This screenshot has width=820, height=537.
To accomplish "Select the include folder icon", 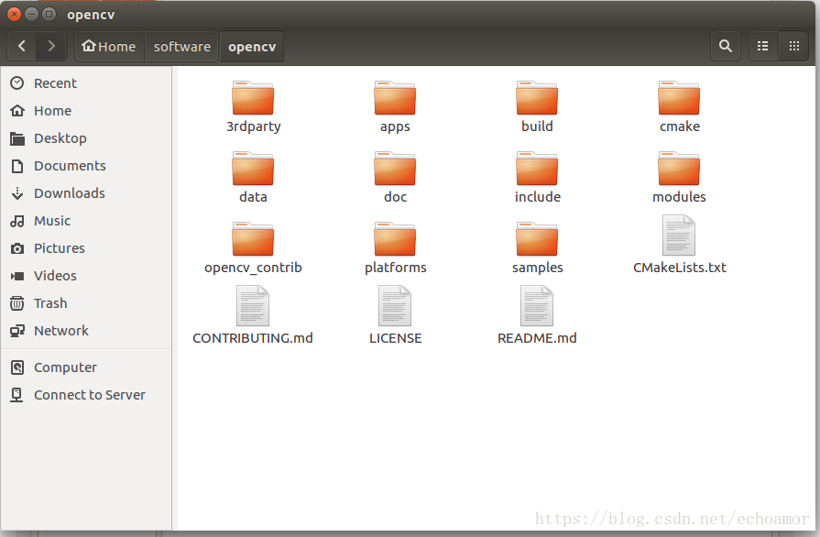I will coord(537,169).
